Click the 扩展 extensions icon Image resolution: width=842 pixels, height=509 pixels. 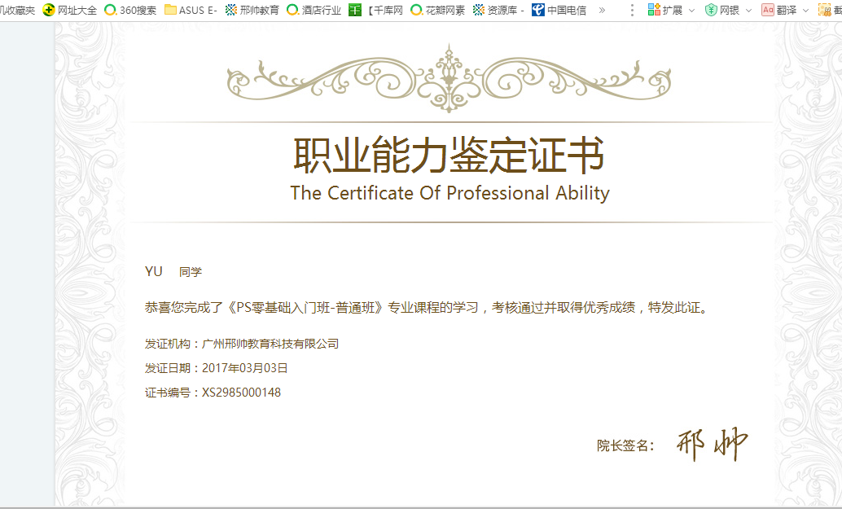655,11
